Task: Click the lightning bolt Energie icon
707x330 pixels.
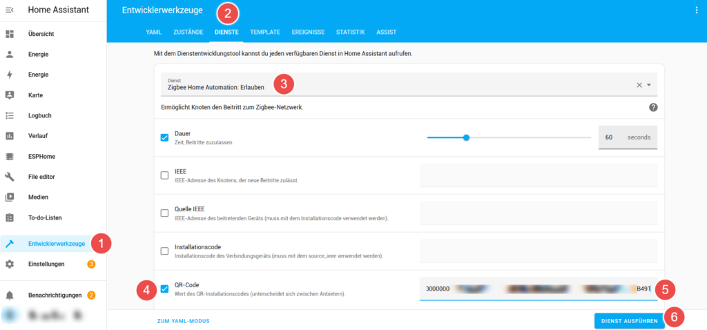Action: (10, 75)
